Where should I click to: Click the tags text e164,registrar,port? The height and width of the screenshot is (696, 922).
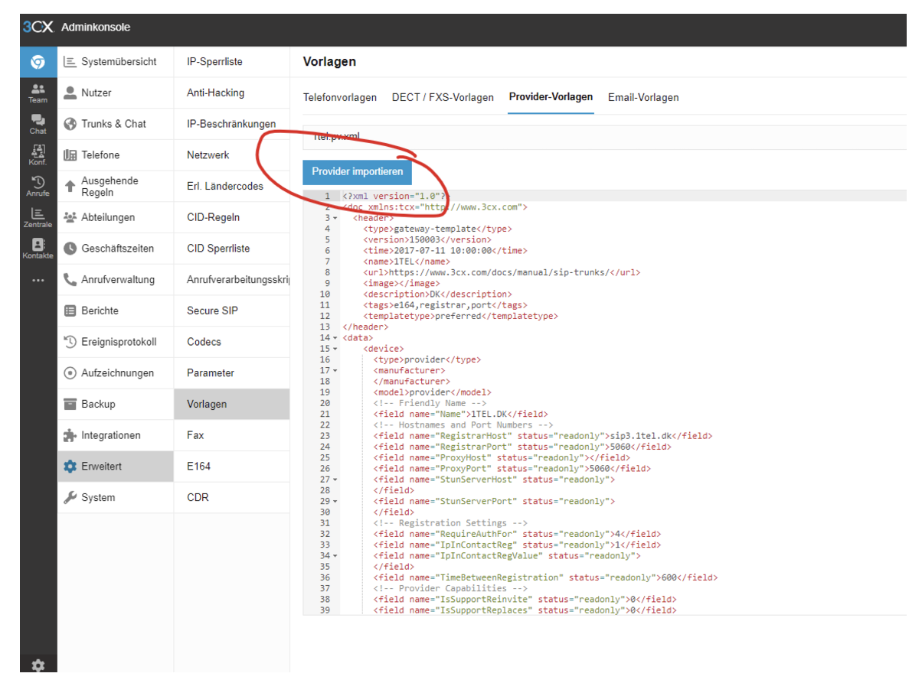440,305
